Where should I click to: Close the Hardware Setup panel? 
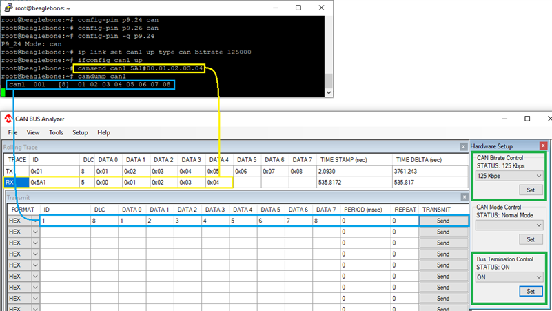[543, 146]
